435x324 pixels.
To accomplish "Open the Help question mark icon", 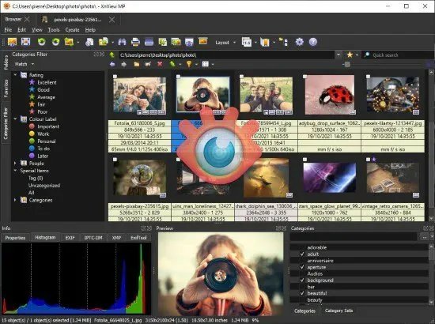I will pyautogui.click(x=313, y=42).
